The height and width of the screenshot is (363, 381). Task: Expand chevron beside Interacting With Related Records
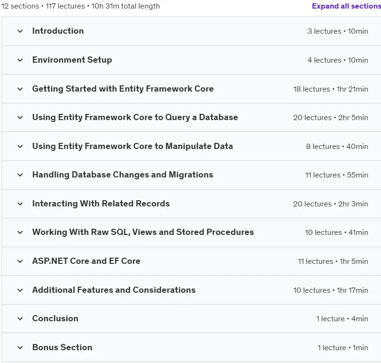point(20,204)
